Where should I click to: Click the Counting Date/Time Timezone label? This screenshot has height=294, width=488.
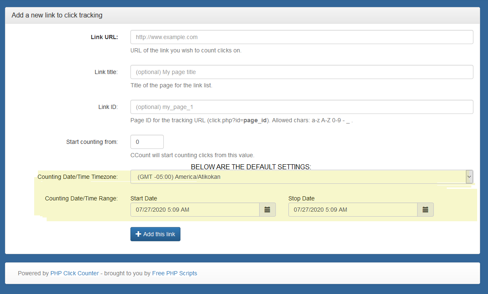pos(78,177)
